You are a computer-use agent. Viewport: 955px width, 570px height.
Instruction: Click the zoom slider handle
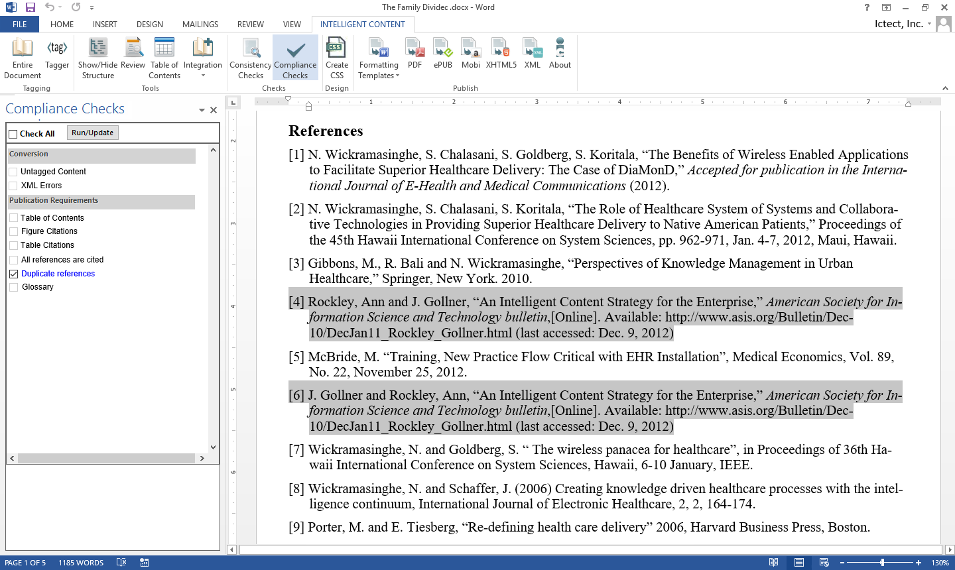(x=882, y=563)
